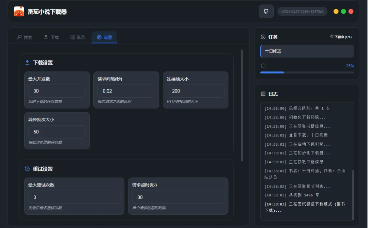
Task: Click the hint text HTTP连接池的大小
Action: click(182, 101)
